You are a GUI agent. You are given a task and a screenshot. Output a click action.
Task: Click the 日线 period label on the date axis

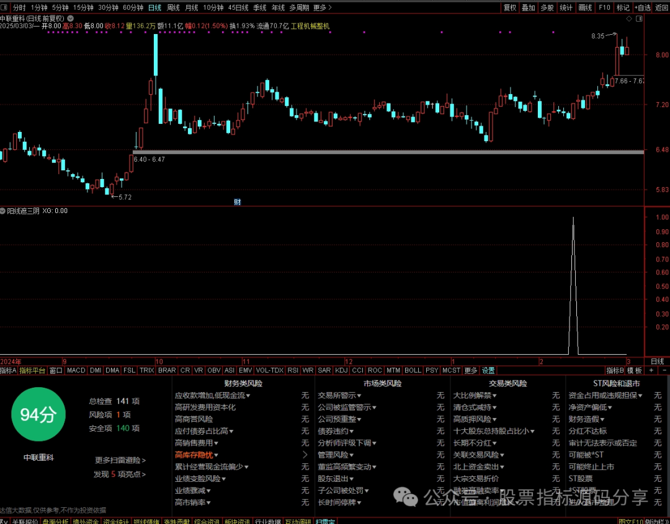pyautogui.click(x=657, y=362)
